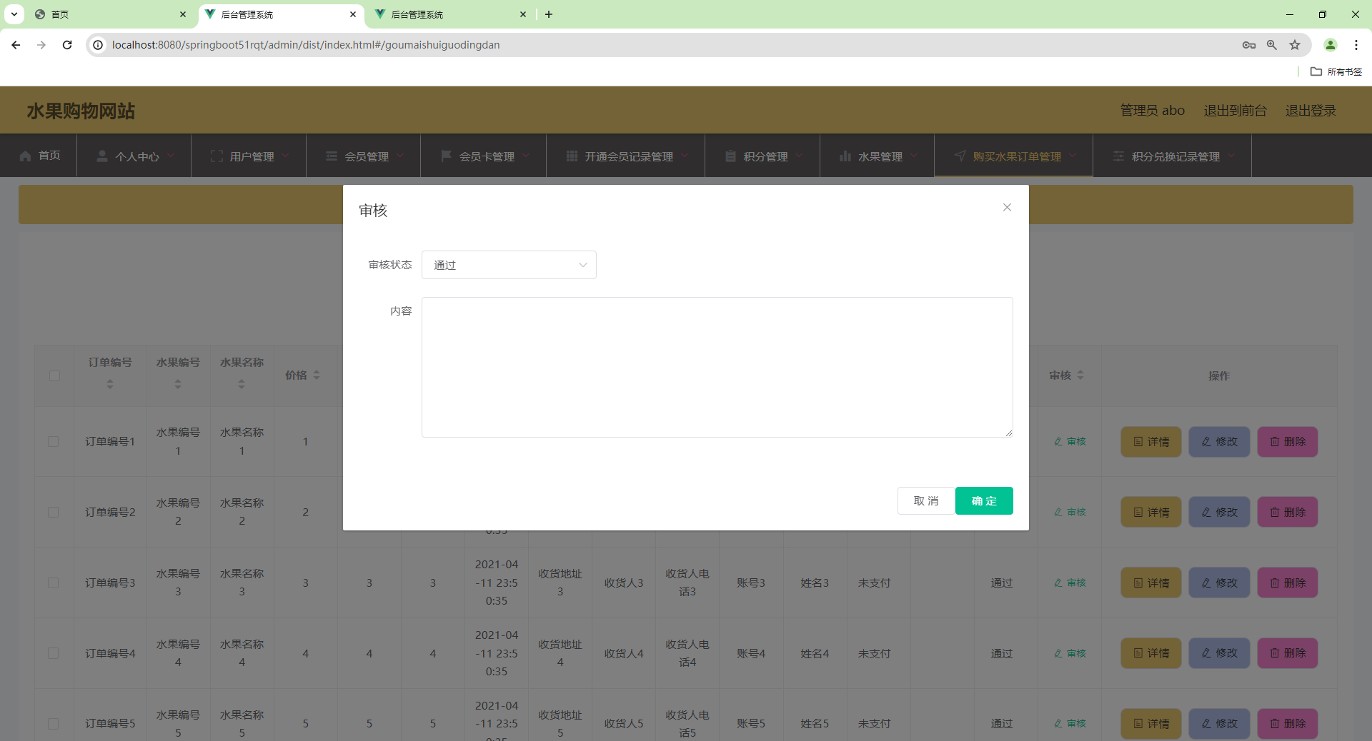The width and height of the screenshot is (1372, 741).
Task: Click the bar chart icon on 水果管理
Action: tap(846, 156)
